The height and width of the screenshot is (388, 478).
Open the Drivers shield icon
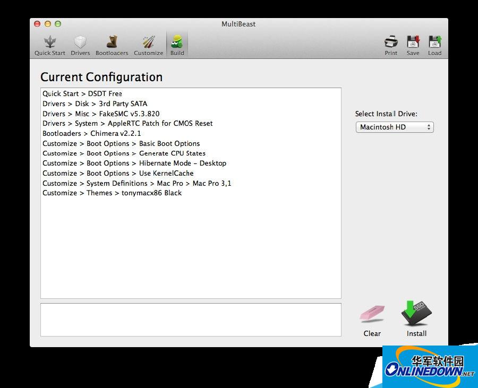[x=80, y=46]
